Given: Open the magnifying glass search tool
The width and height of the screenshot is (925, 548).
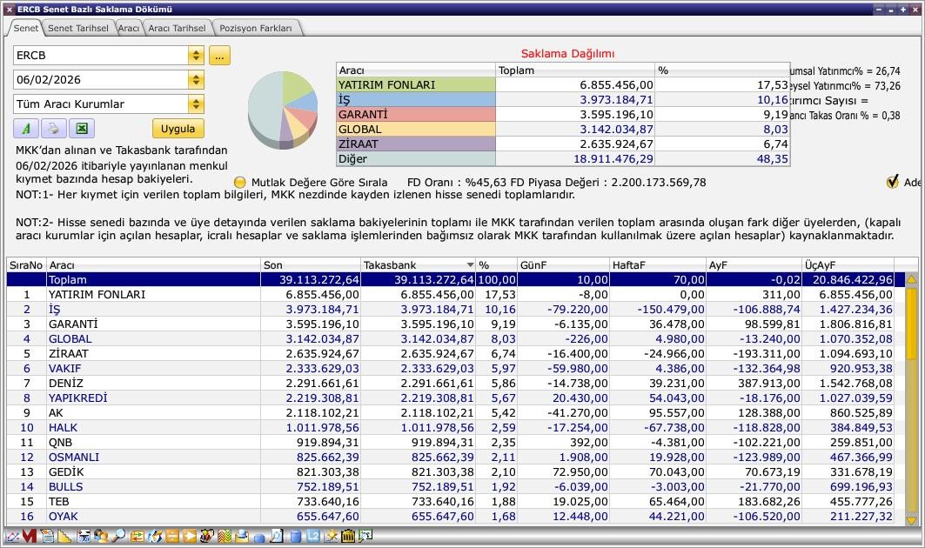Looking at the screenshot, I should tap(118, 537).
